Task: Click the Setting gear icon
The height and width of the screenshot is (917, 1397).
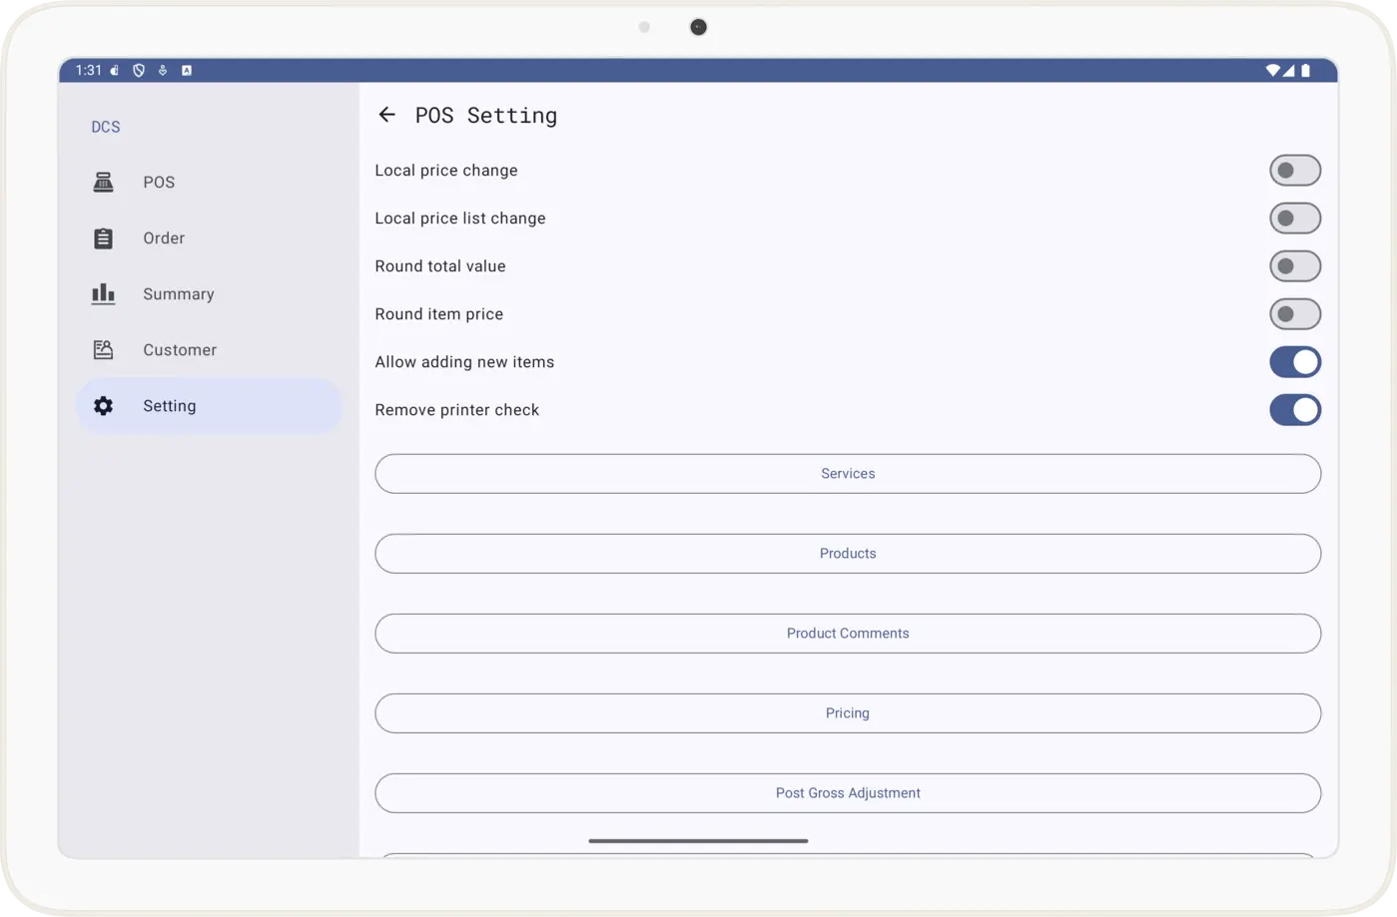Action: pyautogui.click(x=103, y=406)
